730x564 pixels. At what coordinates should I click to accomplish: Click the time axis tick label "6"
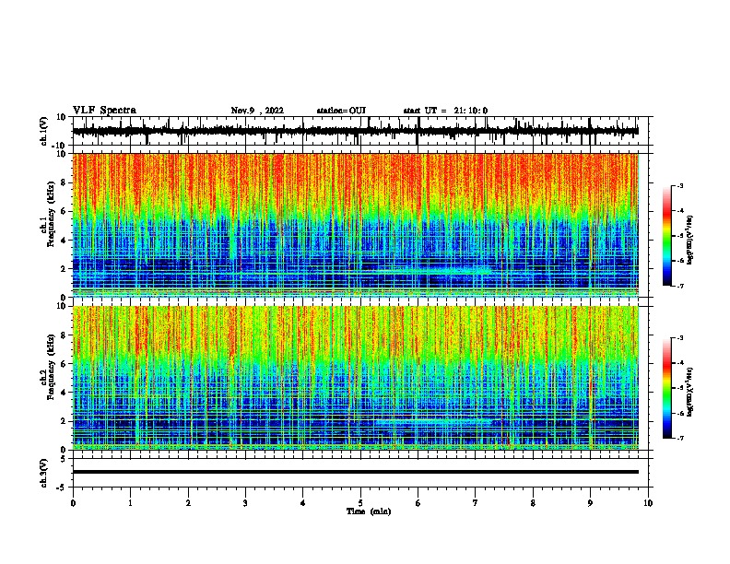coord(418,503)
